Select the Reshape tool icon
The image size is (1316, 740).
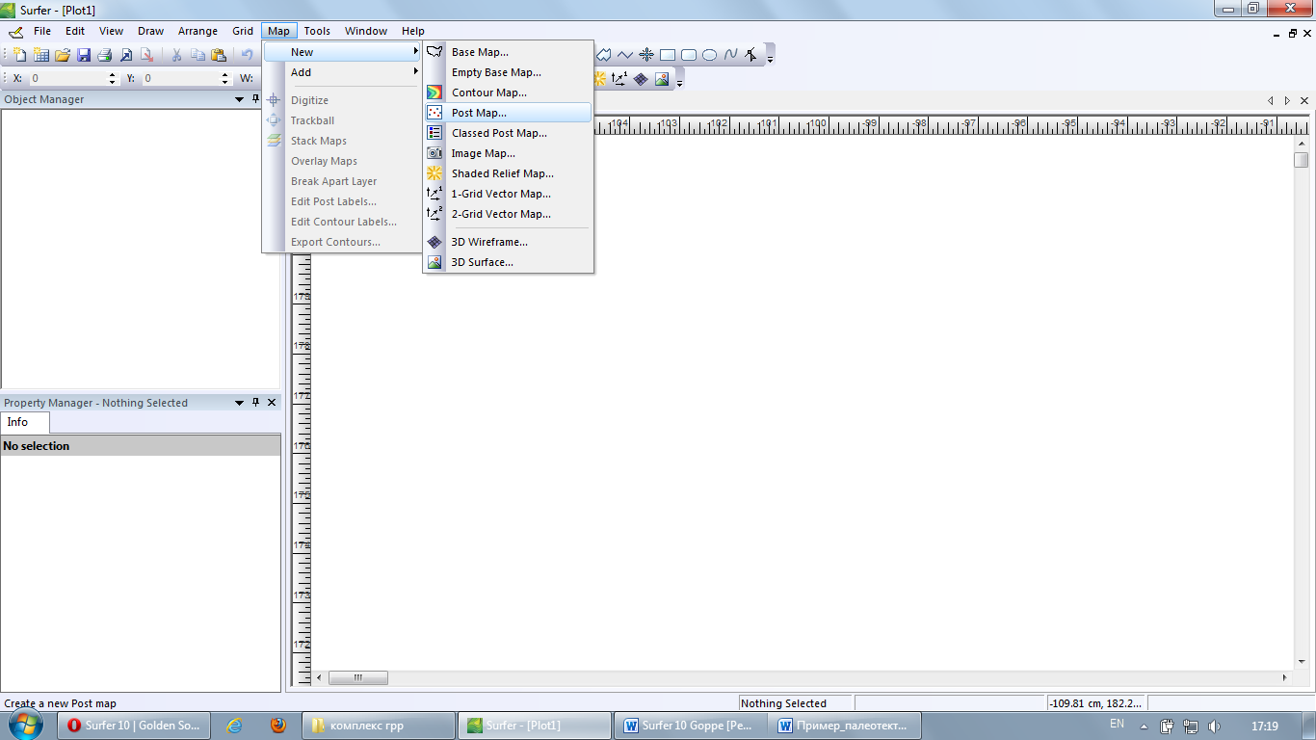pyautogui.click(x=750, y=55)
